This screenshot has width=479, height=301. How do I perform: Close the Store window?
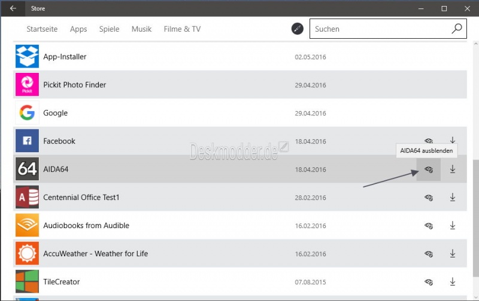(x=467, y=8)
